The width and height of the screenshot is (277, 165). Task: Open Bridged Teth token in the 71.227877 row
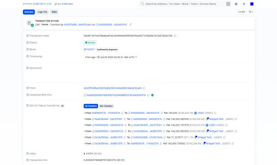204,137
